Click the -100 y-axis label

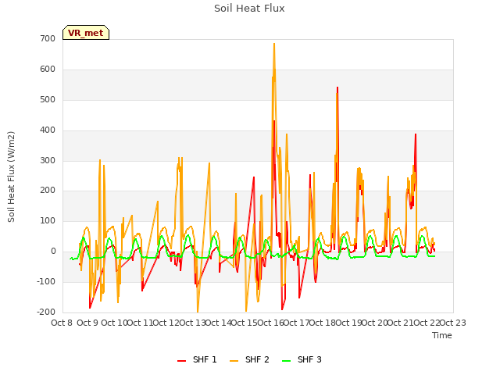tap(46, 282)
